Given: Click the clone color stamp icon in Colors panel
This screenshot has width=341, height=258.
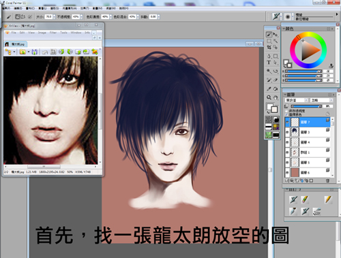Looking at the screenshot, I should [331, 65].
